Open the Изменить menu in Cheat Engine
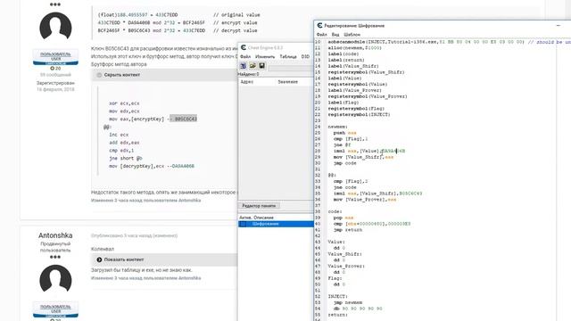This screenshot has width=571, height=321. (x=265, y=57)
